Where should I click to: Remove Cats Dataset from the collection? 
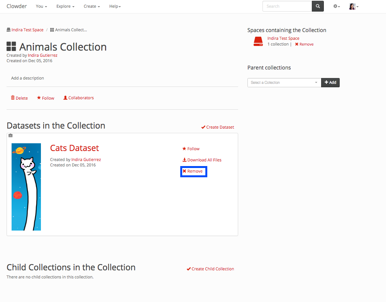click(193, 171)
